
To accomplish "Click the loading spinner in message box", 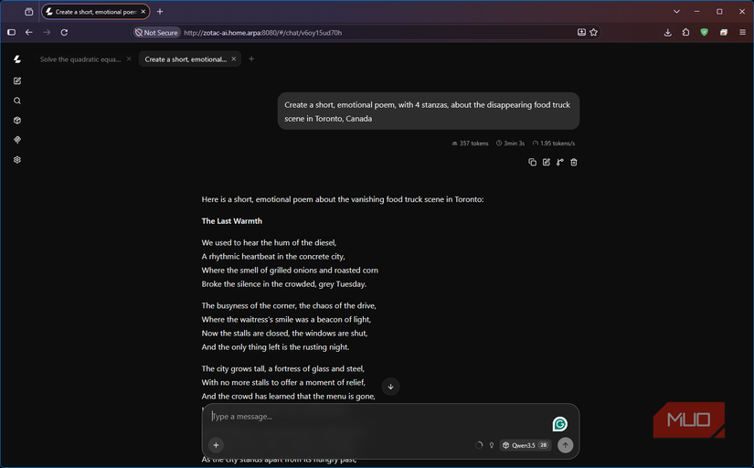I will pos(479,445).
